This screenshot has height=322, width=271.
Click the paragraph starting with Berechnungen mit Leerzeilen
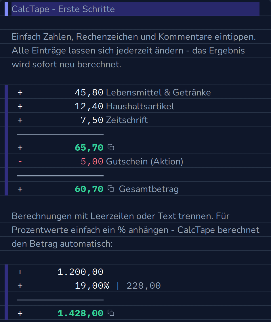click(x=135, y=230)
